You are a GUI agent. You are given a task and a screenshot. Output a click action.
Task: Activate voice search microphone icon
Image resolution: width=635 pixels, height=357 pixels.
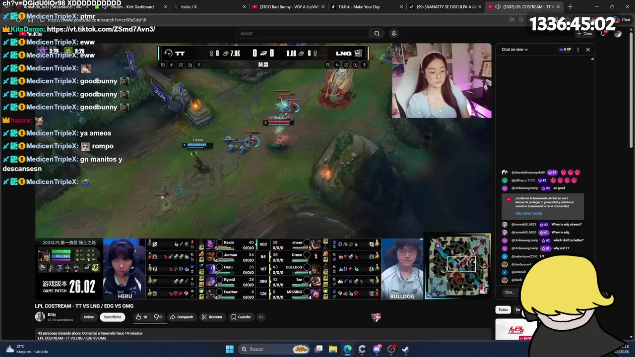coord(394,33)
